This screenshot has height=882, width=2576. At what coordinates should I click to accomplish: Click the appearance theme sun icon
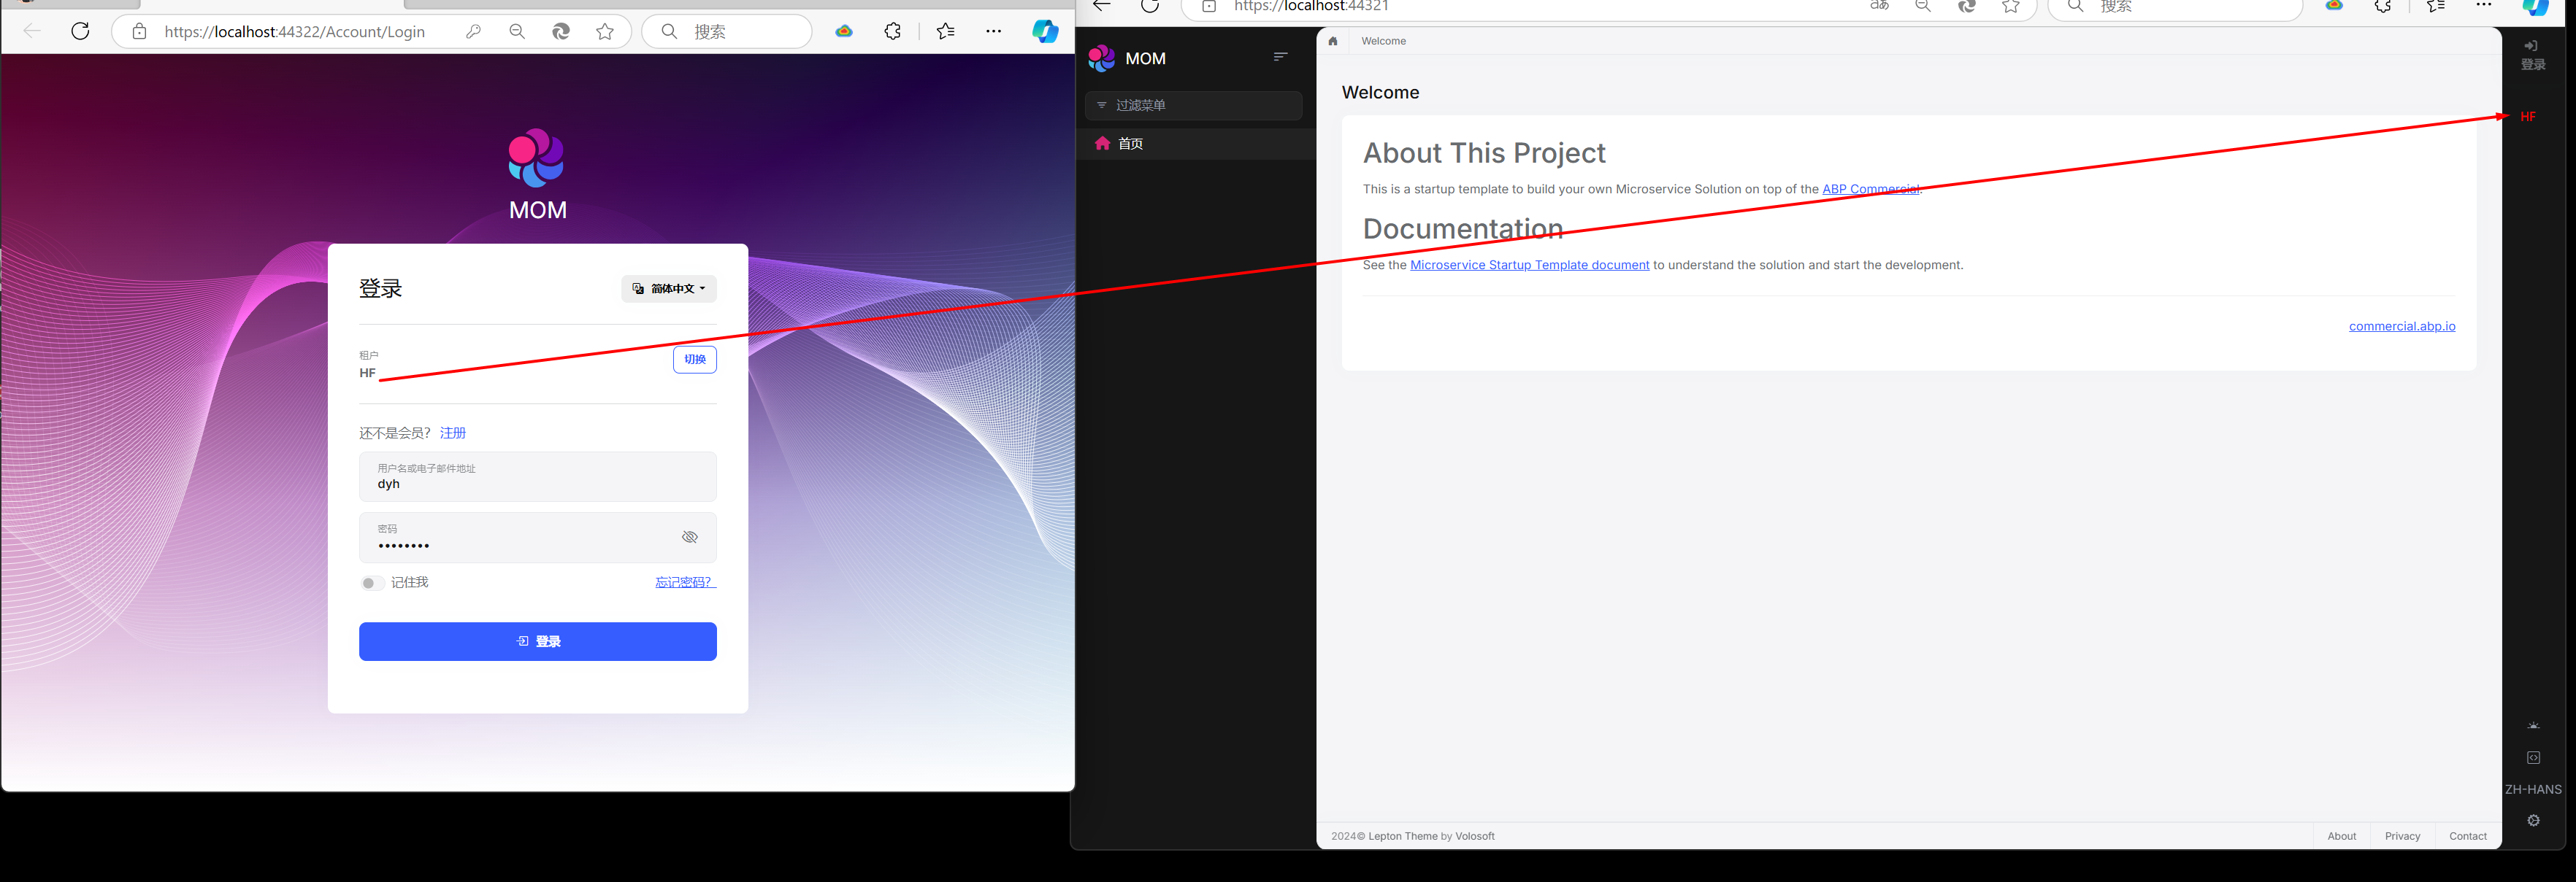(2533, 726)
